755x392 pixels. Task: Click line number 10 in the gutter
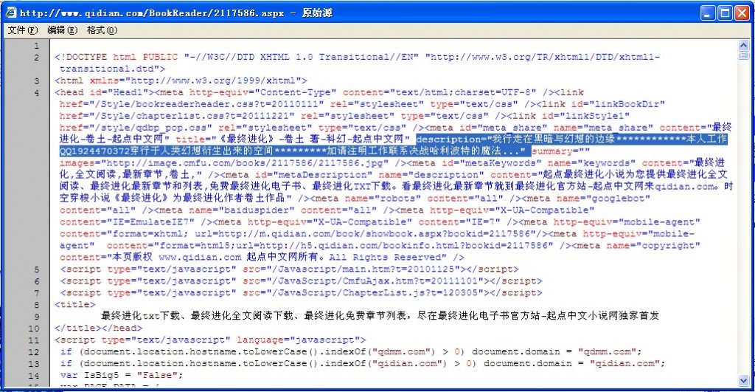tap(34, 329)
